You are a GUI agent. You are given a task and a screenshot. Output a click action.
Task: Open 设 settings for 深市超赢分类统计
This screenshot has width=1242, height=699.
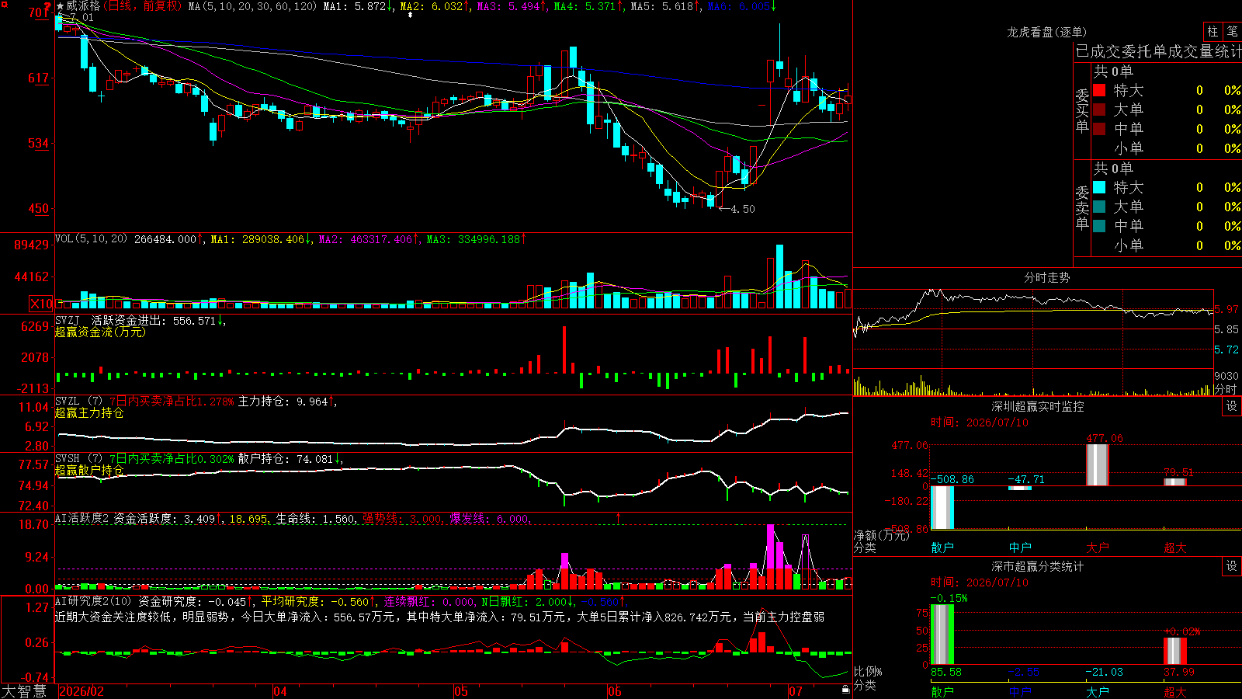click(x=1232, y=566)
